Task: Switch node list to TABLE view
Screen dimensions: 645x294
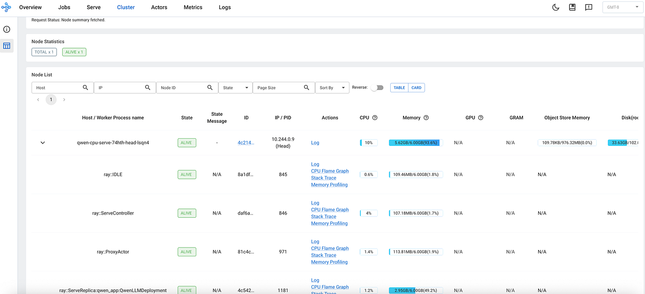Action: (x=399, y=88)
